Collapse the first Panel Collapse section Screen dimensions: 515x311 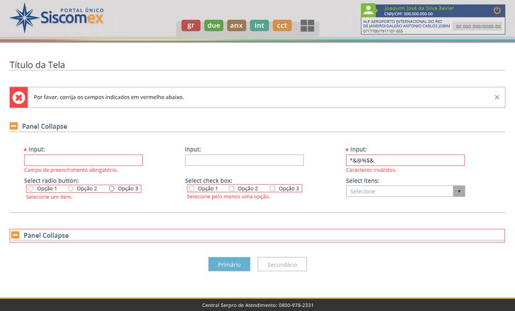coord(14,126)
